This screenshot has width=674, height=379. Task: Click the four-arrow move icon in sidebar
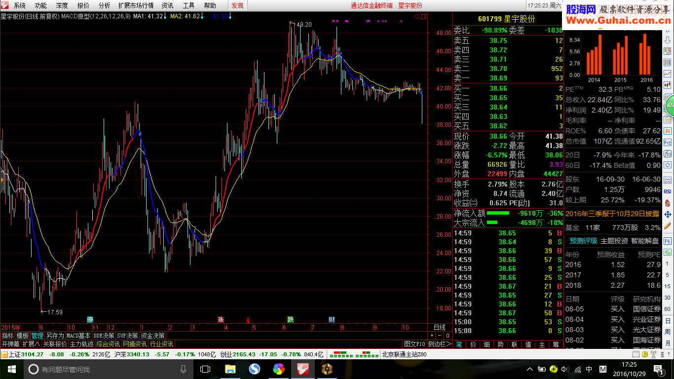click(x=668, y=215)
